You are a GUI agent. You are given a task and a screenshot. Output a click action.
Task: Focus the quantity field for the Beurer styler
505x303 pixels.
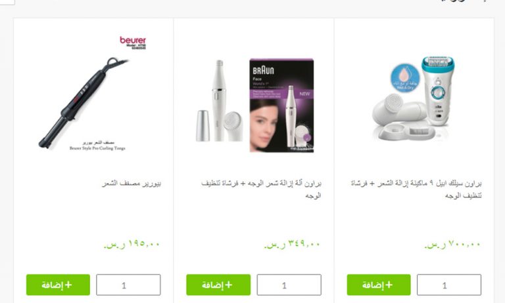click(x=128, y=285)
